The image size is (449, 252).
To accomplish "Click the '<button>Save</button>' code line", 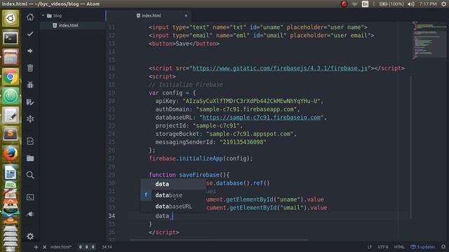I will click(x=184, y=43).
